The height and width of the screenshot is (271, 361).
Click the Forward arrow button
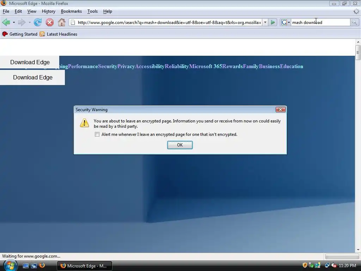(x=22, y=22)
